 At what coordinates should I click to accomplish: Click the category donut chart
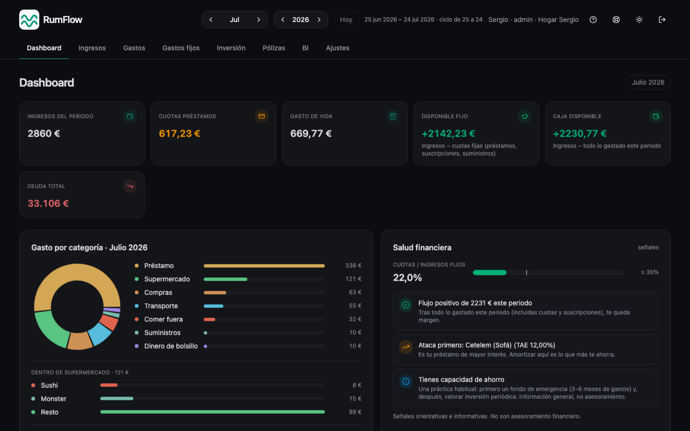tap(77, 306)
